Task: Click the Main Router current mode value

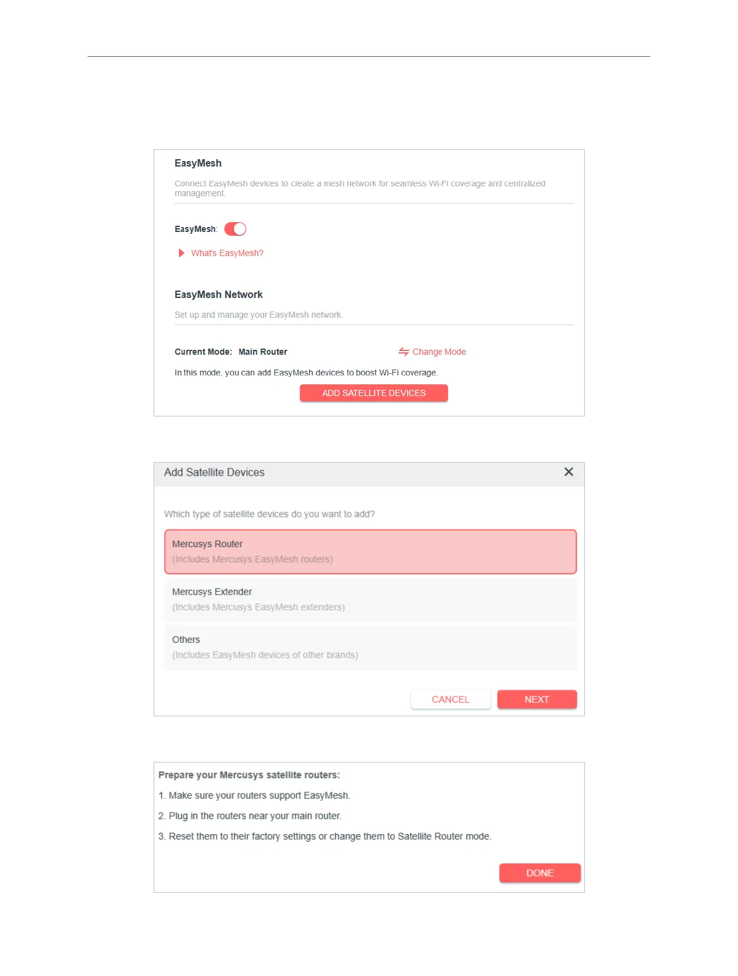Action: [x=263, y=352]
